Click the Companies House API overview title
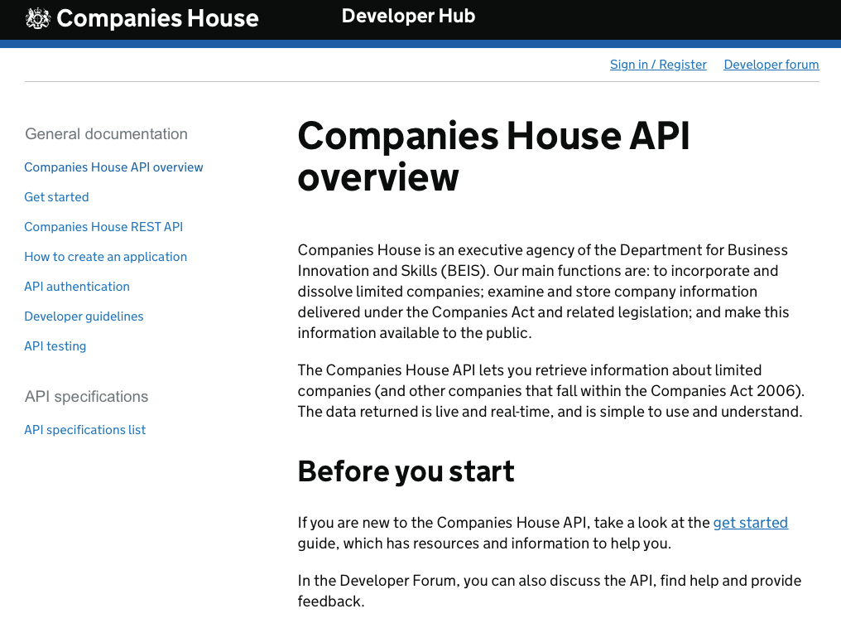This screenshot has height=623, width=841. (x=493, y=156)
